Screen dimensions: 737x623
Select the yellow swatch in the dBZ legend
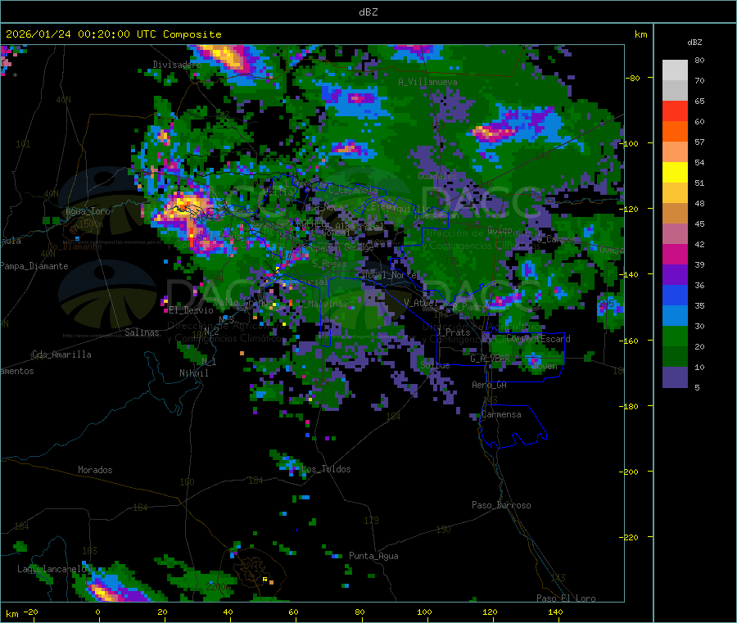(x=675, y=173)
